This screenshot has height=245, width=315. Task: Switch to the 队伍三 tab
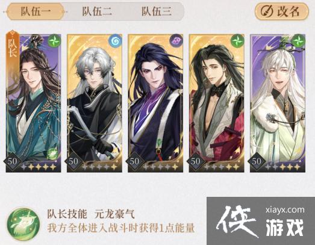[157, 11]
